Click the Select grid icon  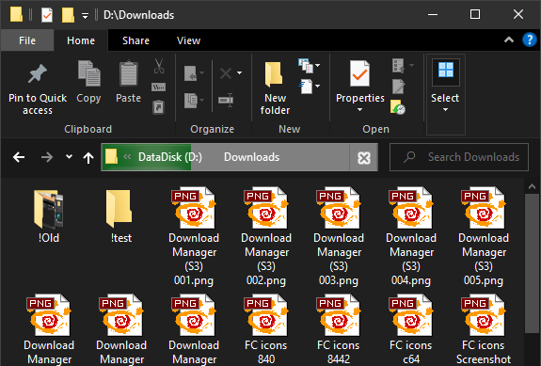pos(445,70)
